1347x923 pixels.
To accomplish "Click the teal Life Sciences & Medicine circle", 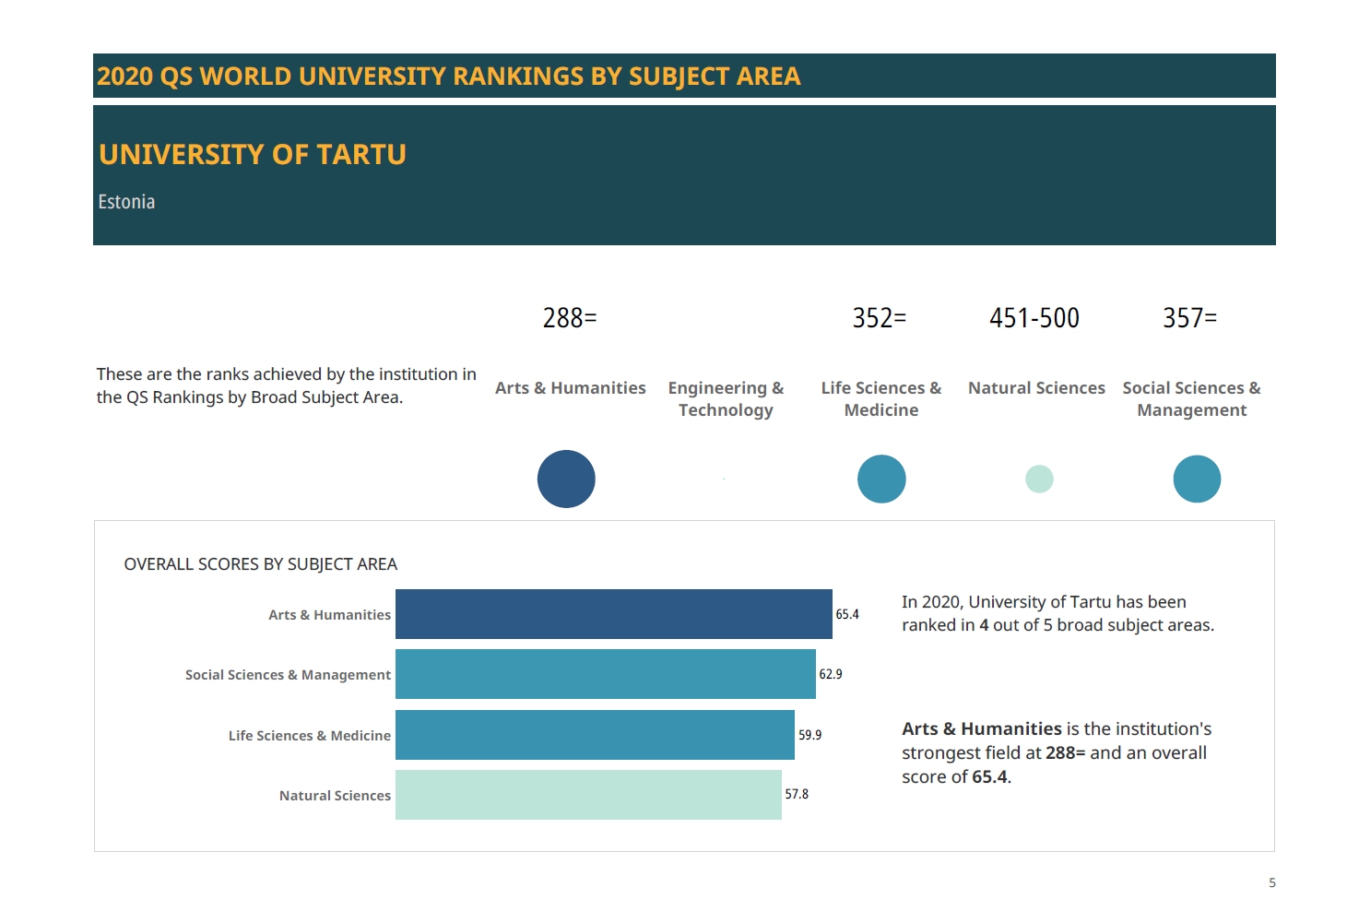I will pyautogui.click(x=881, y=479).
